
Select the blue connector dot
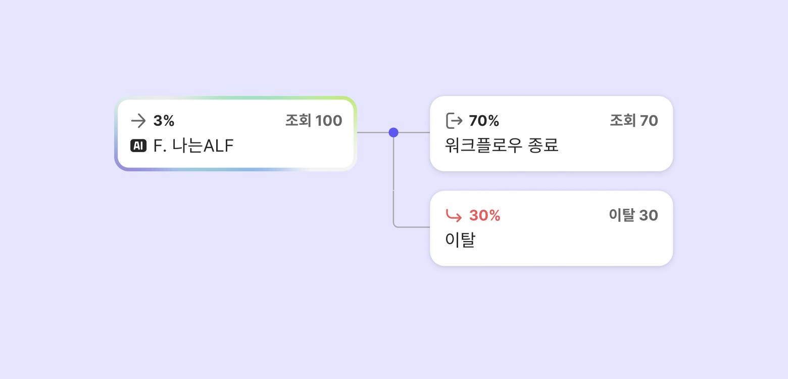393,132
